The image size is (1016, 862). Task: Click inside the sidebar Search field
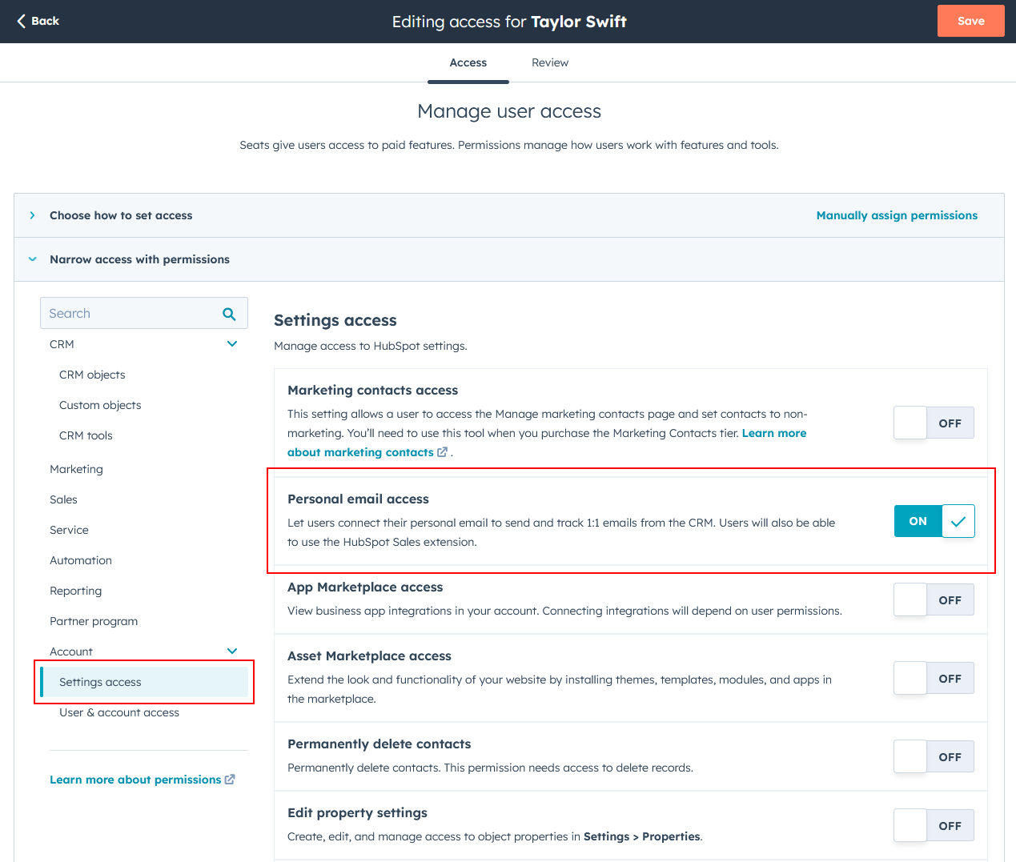click(x=128, y=312)
